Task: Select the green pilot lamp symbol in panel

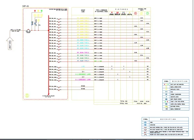Action: point(42,11)
